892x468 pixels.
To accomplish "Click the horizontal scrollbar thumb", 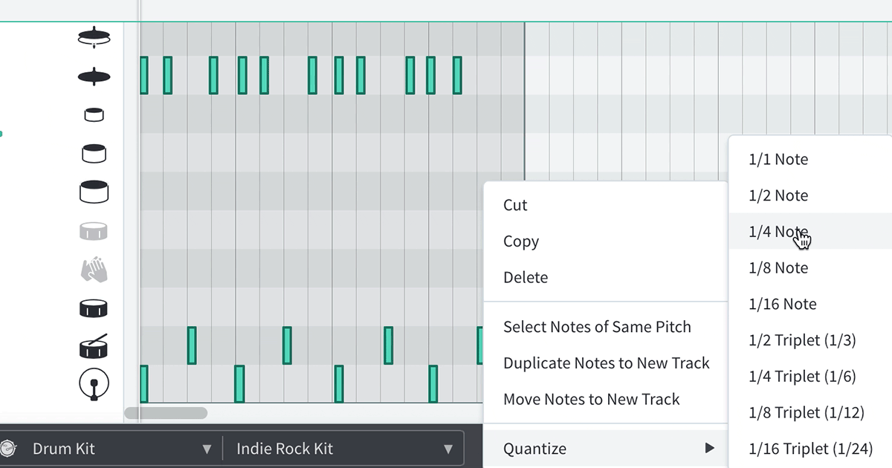I will 166,413.
